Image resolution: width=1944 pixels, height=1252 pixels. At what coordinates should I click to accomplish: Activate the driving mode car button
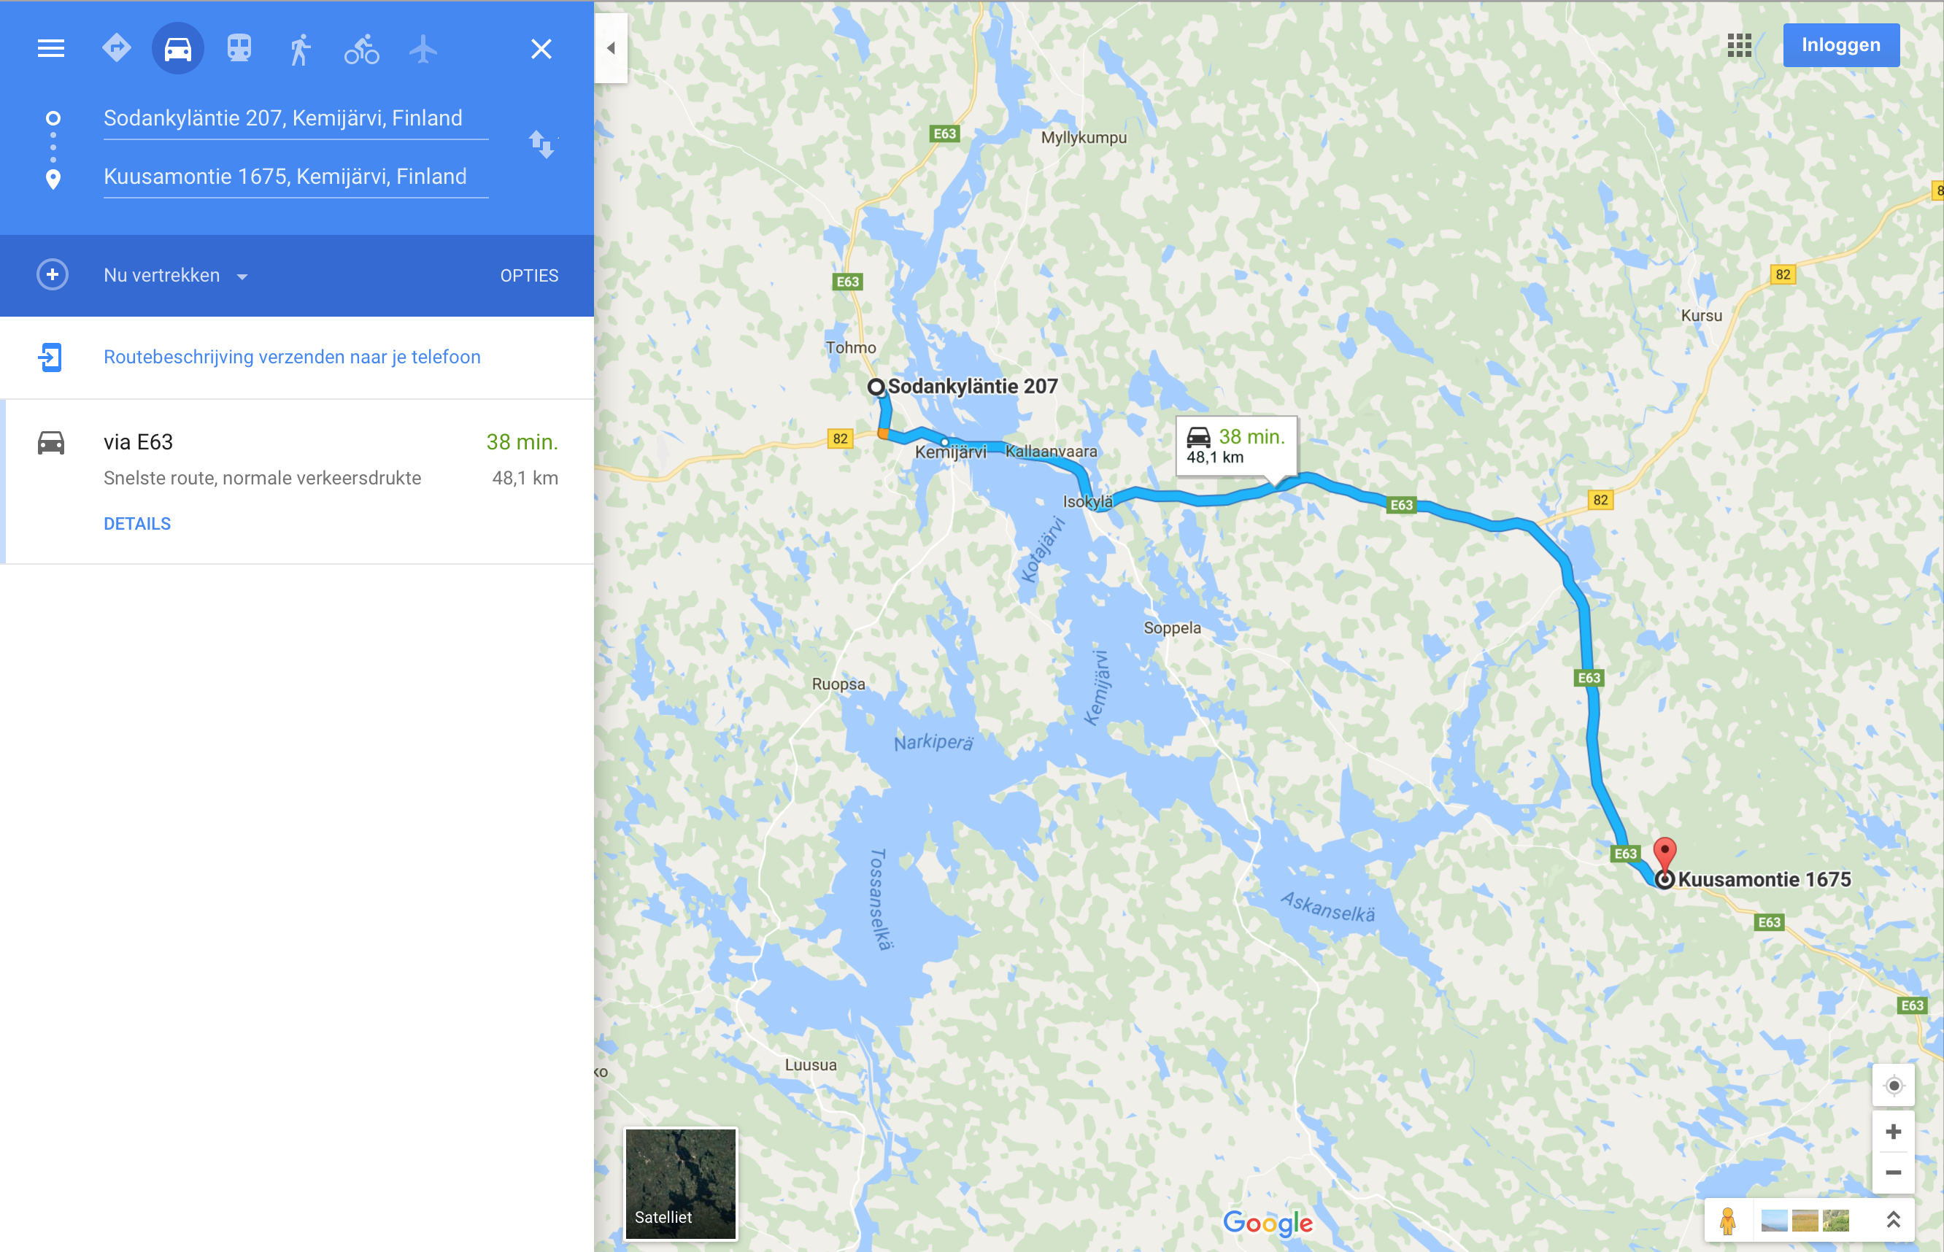[178, 48]
